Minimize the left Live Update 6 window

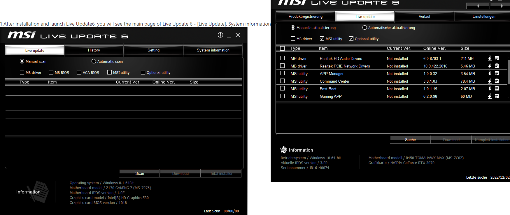point(229,36)
